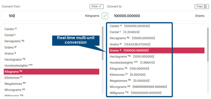
Task: Click the Convert from list scrollbar
Action: coord(103,43)
